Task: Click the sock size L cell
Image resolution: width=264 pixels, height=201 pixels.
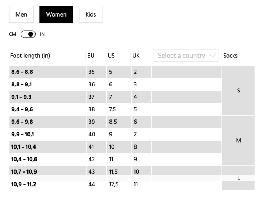Action: tap(238, 178)
